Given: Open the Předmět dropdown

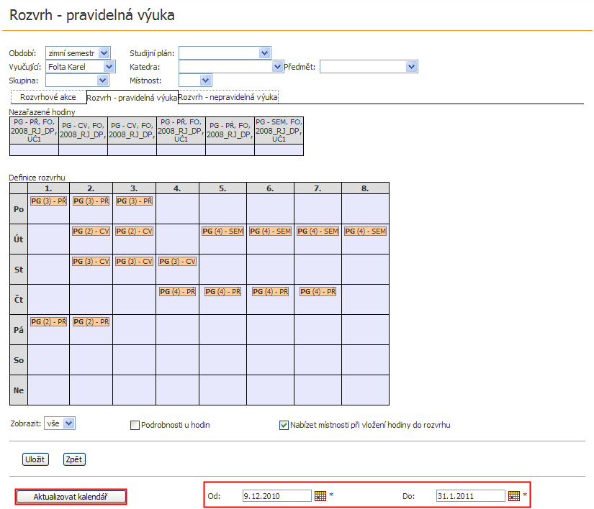Looking at the screenshot, I should [x=369, y=67].
